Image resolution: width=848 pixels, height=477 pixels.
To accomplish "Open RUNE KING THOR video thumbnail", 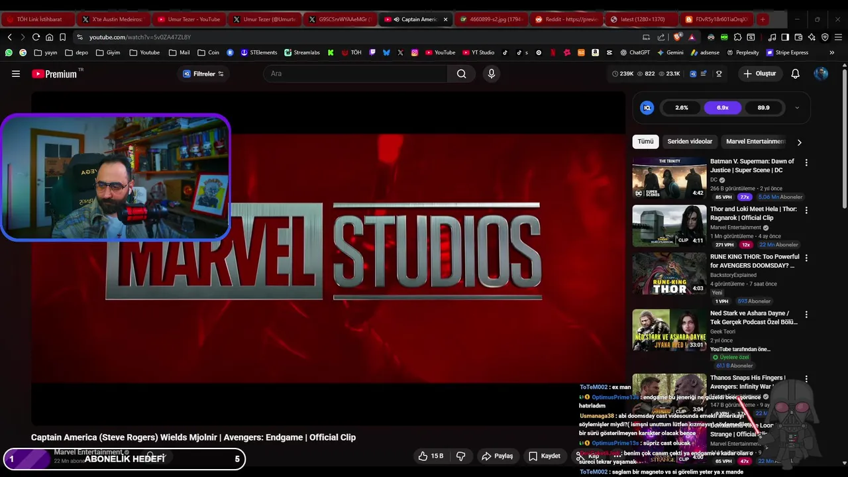I will click(669, 273).
